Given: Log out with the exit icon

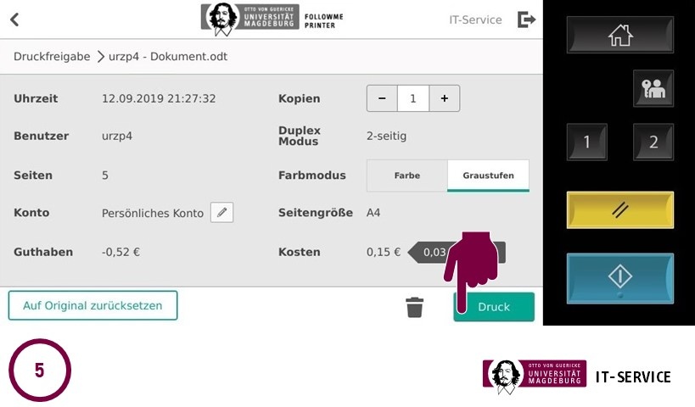Looking at the screenshot, I should 527,20.
